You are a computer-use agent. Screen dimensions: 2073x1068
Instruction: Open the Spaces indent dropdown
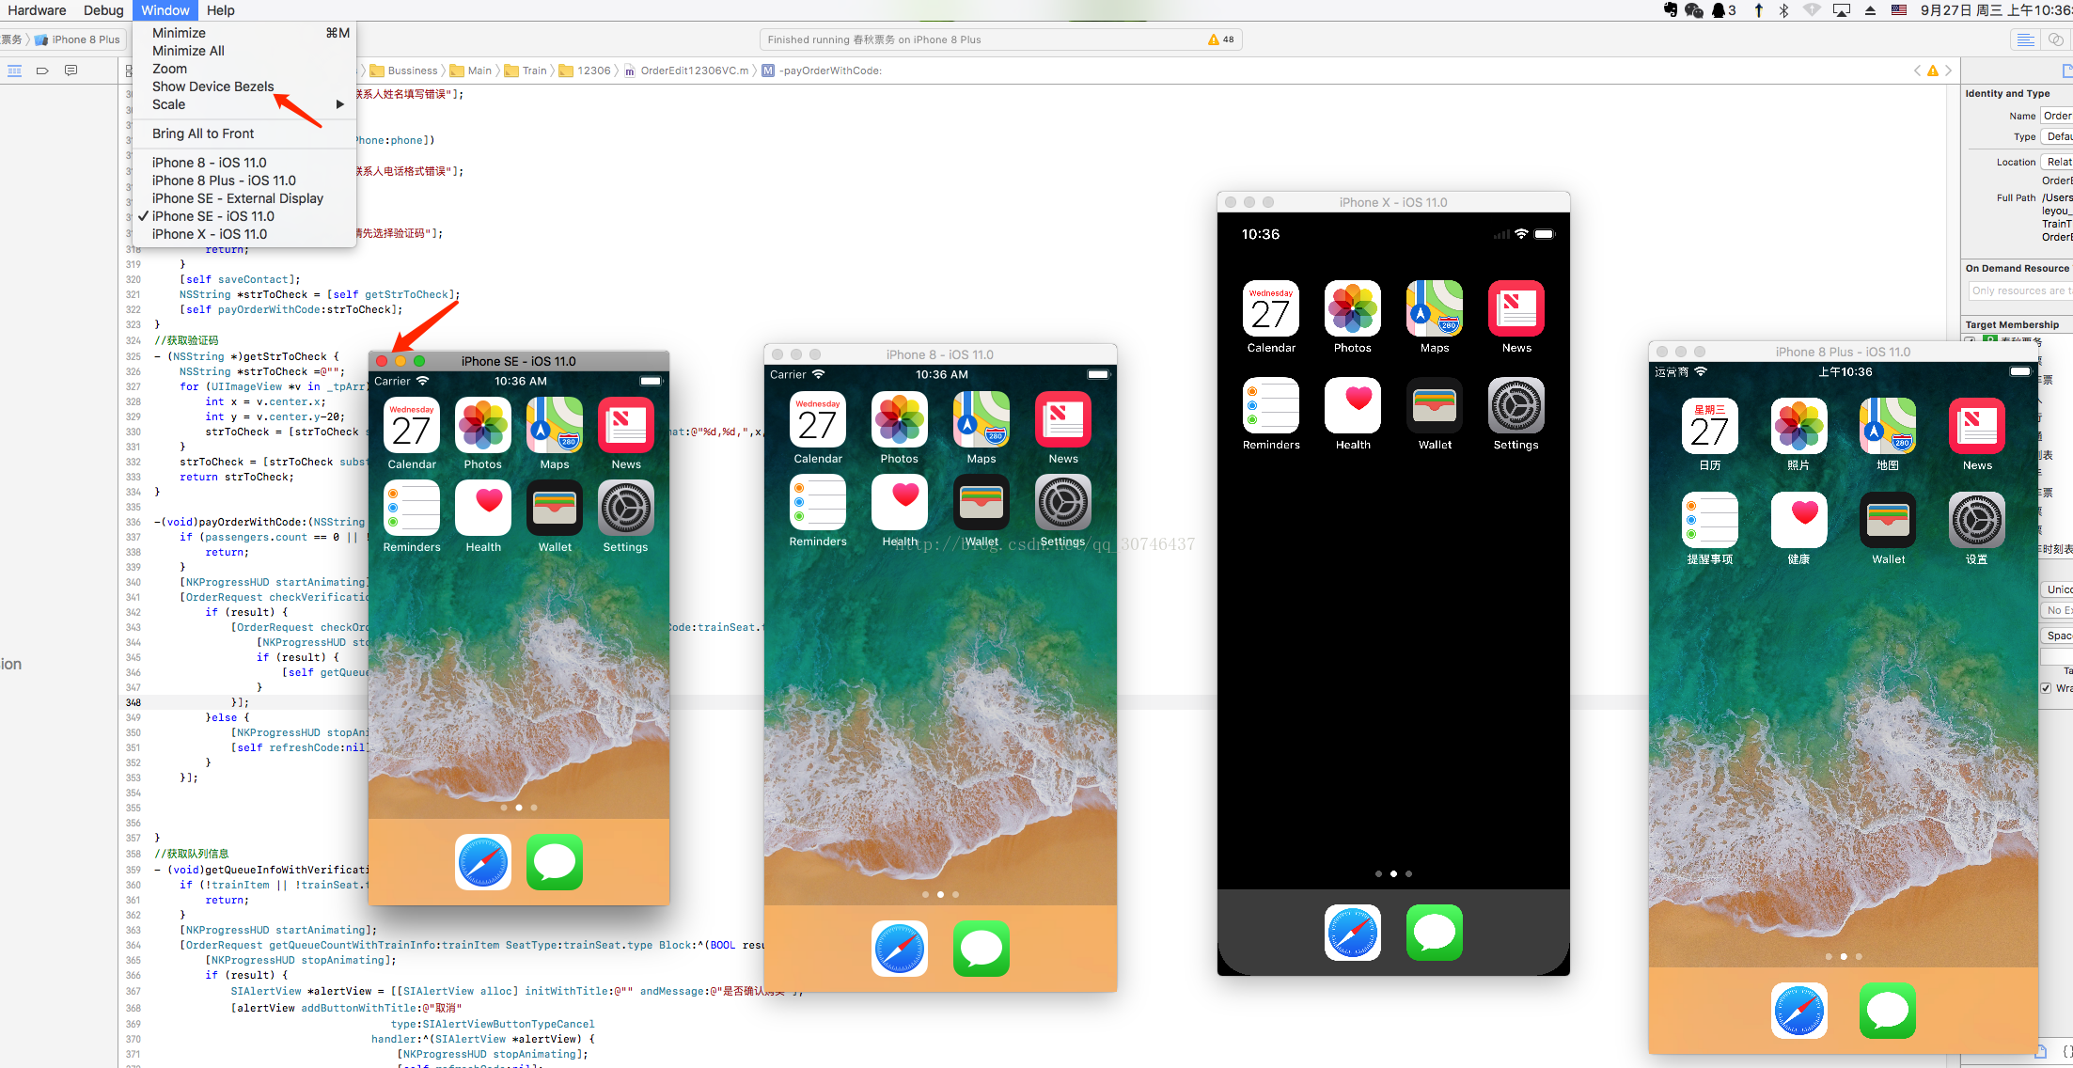[2057, 636]
